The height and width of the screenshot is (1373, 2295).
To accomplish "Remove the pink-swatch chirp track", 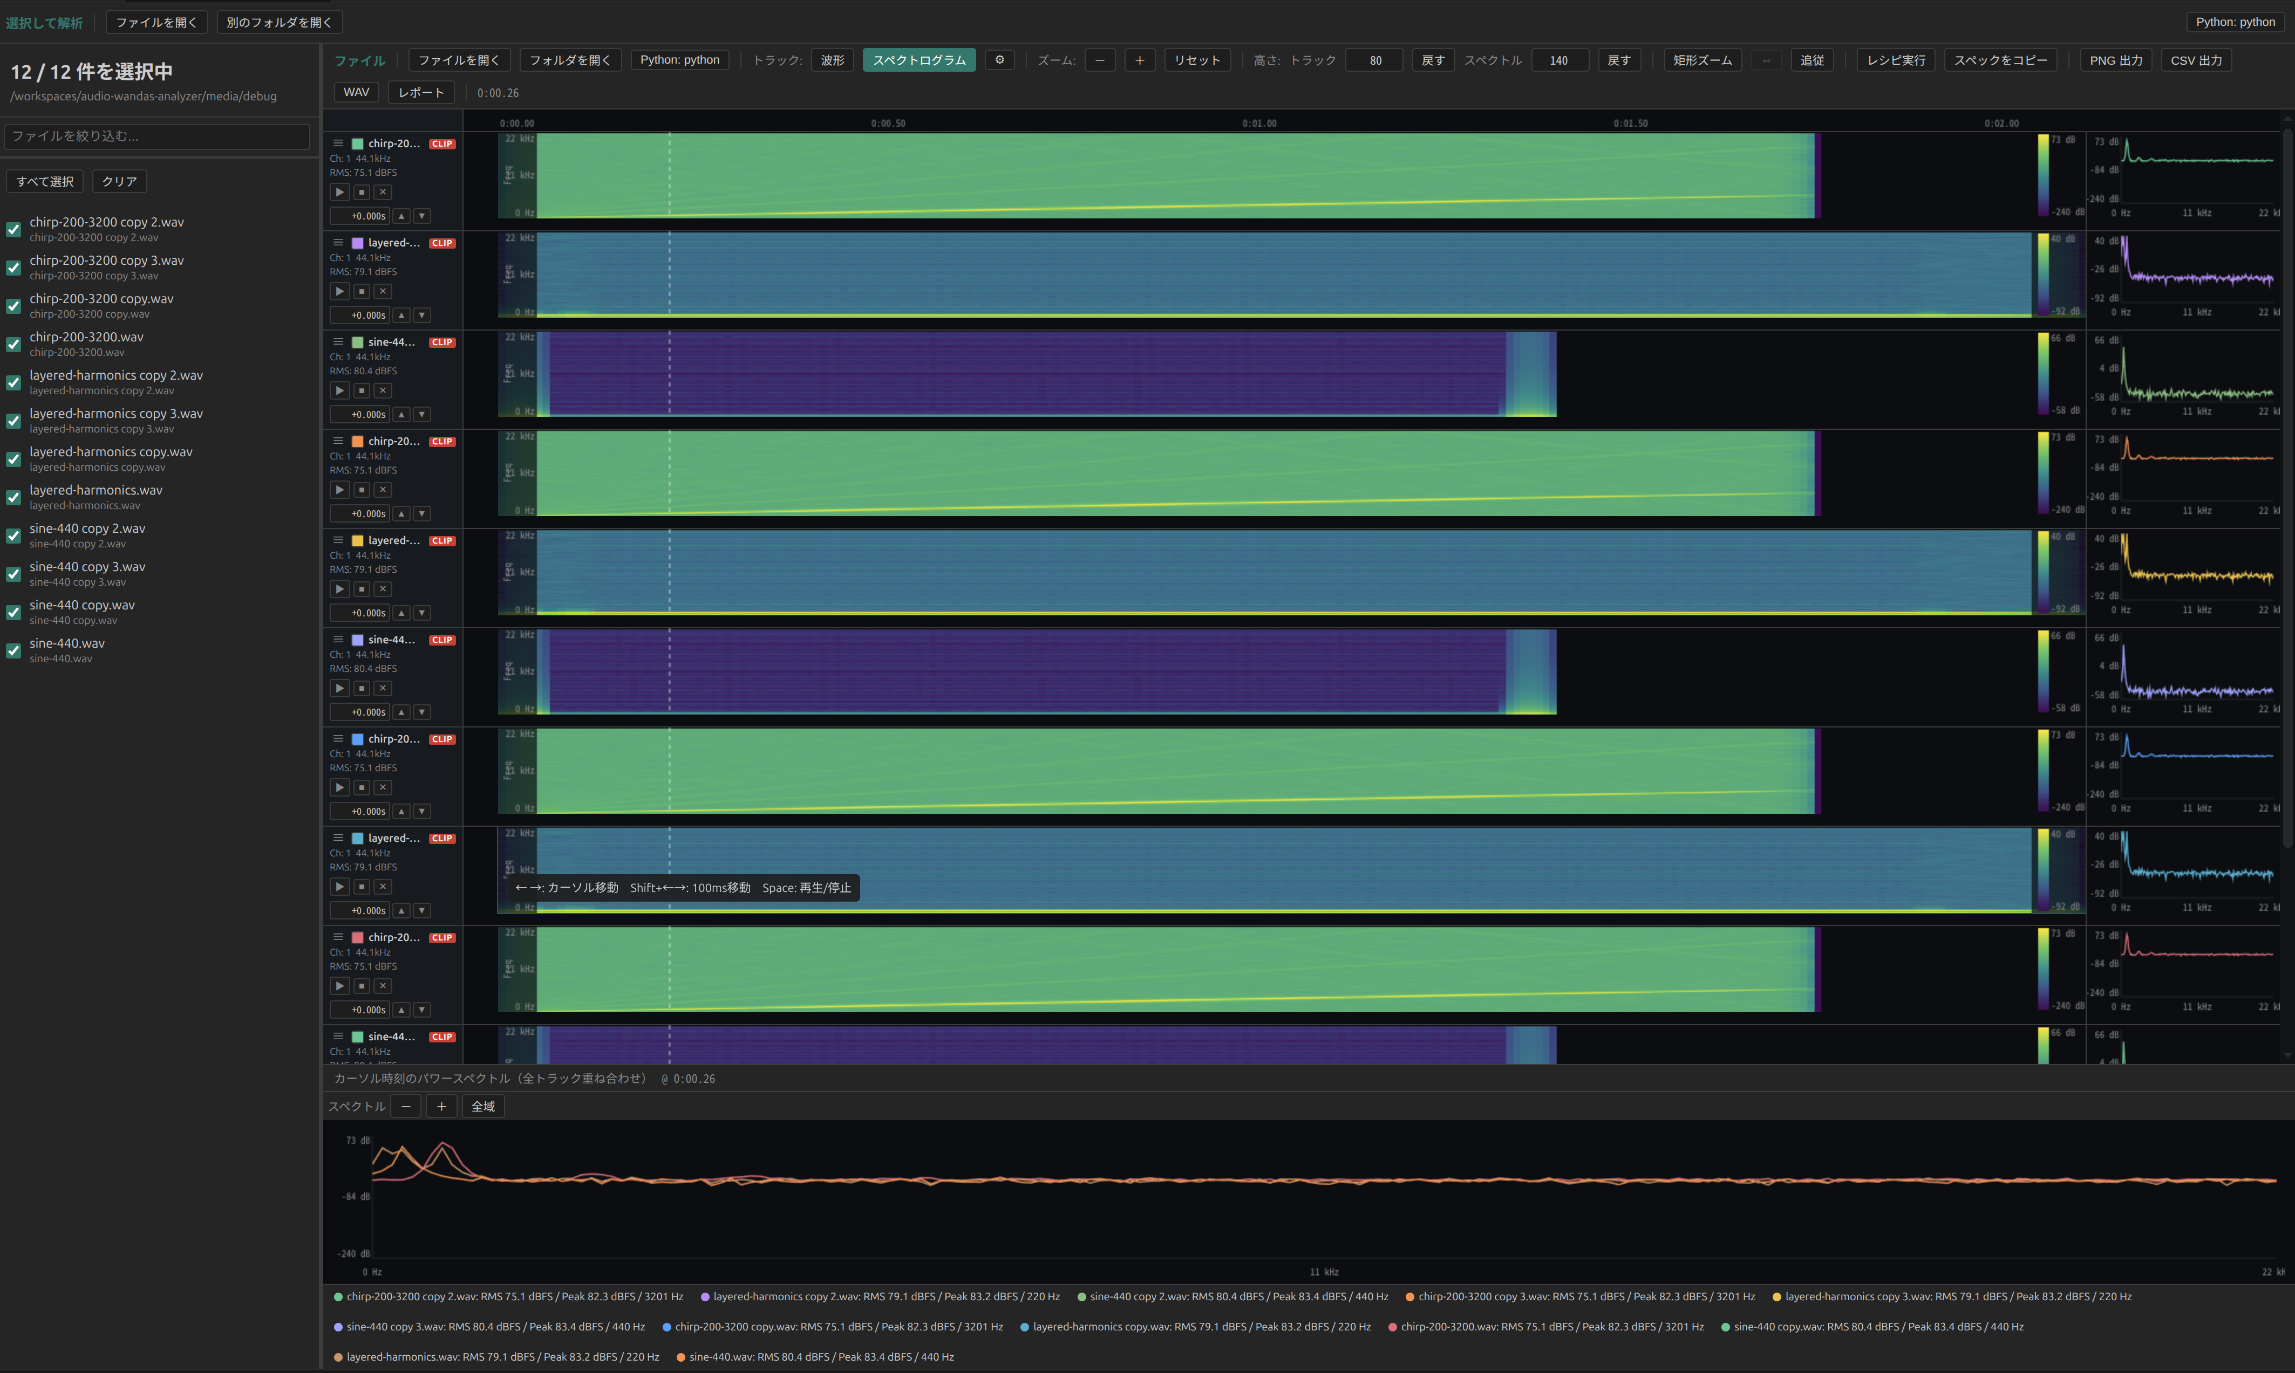I will coord(383,986).
